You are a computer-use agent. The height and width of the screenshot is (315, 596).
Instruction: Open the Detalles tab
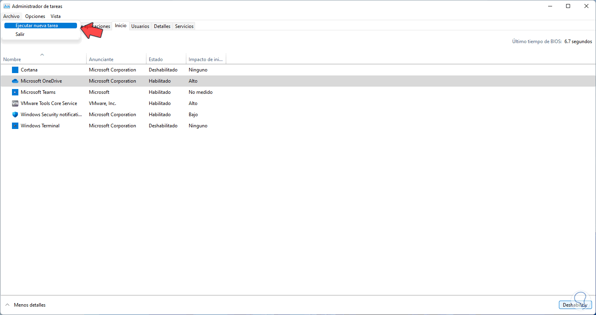point(162,26)
